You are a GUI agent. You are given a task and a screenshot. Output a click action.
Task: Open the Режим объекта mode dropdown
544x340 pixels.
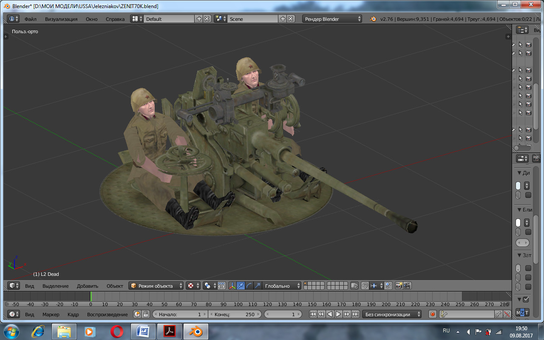pos(156,286)
